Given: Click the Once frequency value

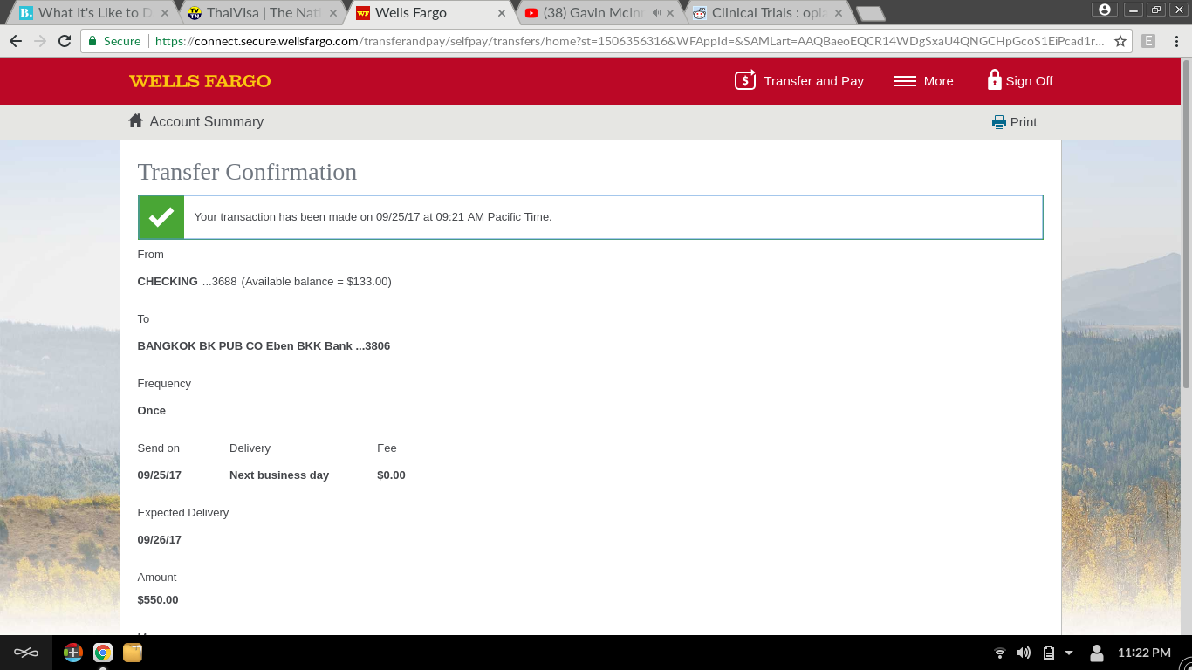Looking at the screenshot, I should 152,411.
